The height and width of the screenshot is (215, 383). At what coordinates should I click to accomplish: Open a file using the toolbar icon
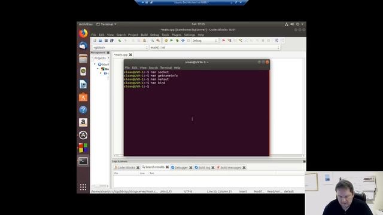pos(101,41)
